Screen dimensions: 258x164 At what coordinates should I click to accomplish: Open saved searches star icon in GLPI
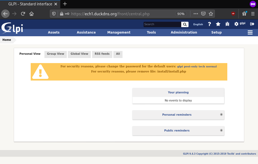pos(218,24)
